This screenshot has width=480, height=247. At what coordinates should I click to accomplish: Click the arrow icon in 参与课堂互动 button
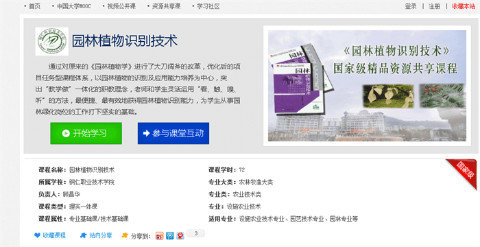(x=146, y=133)
